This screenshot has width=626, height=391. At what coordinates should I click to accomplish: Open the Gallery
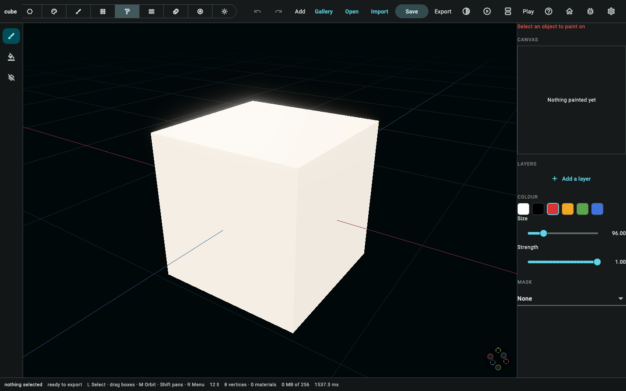(x=324, y=11)
